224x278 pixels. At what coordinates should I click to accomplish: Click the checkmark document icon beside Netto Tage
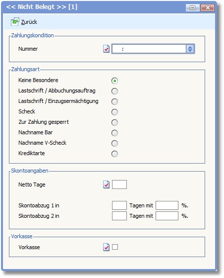pyautogui.click(x=107, y=185)
